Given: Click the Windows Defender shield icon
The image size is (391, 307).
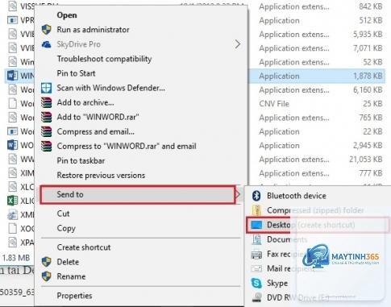Looking at the screenshot, I should tap(46, 88).
